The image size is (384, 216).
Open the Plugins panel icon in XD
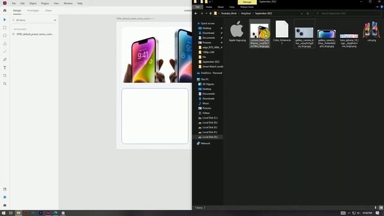point(5,205)
